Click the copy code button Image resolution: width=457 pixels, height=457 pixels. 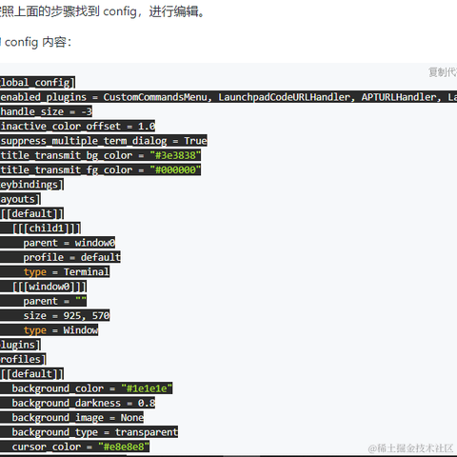pos(443,72)
